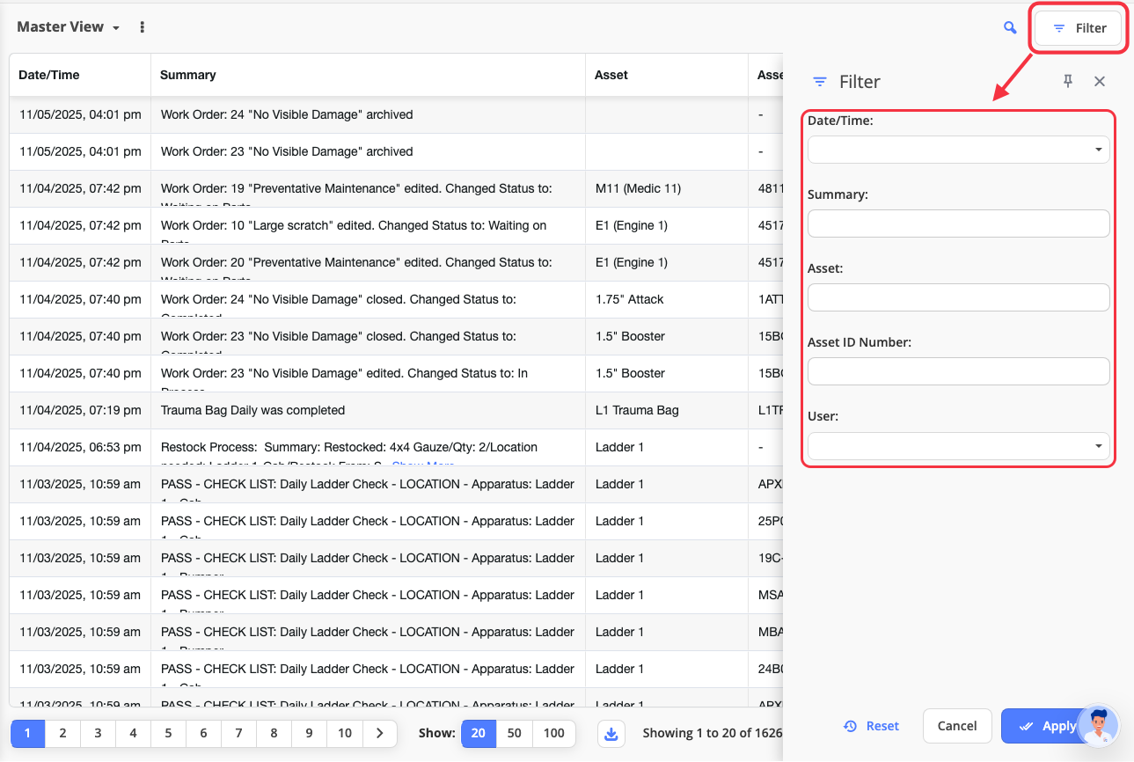Pin the Filter panel
The height and width of the screenshot is (762, 1134).
click(x=1068, y=81)
